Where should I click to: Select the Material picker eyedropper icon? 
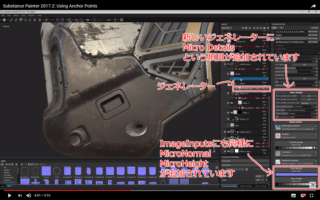[47, 20]
